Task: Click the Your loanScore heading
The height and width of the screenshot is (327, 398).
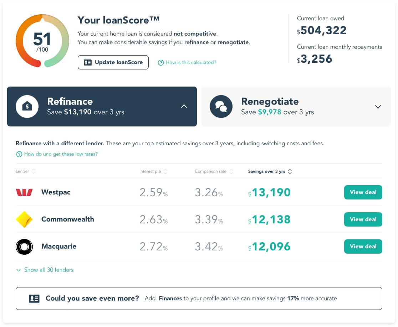Action: pyautogui.click(x=118, y=20)
